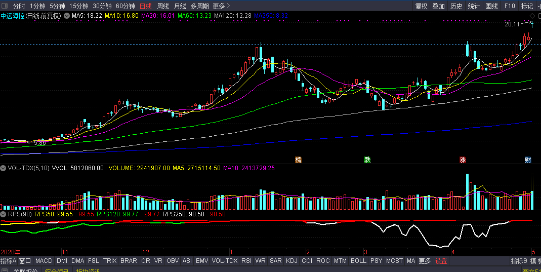
Task: Open the VOL-TDX indicator dropdown arrow
Action: click(x=4, y=168)
